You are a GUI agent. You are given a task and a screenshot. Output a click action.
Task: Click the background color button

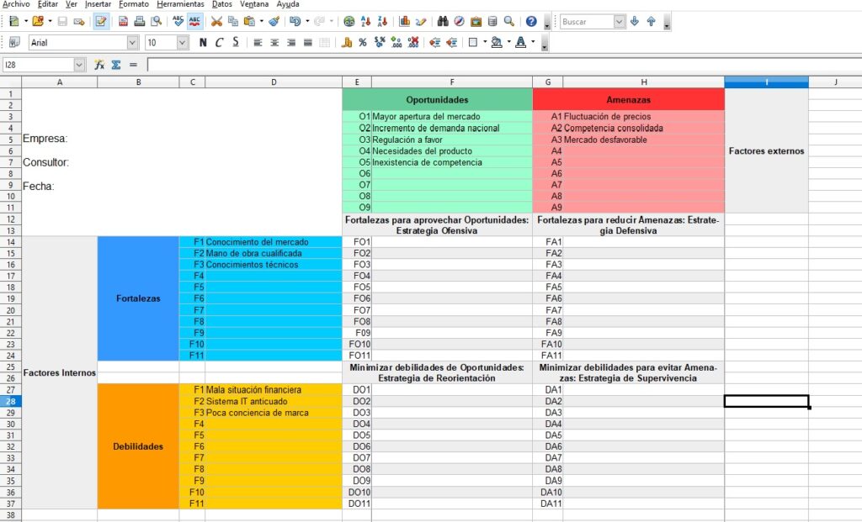coord(497,42)
